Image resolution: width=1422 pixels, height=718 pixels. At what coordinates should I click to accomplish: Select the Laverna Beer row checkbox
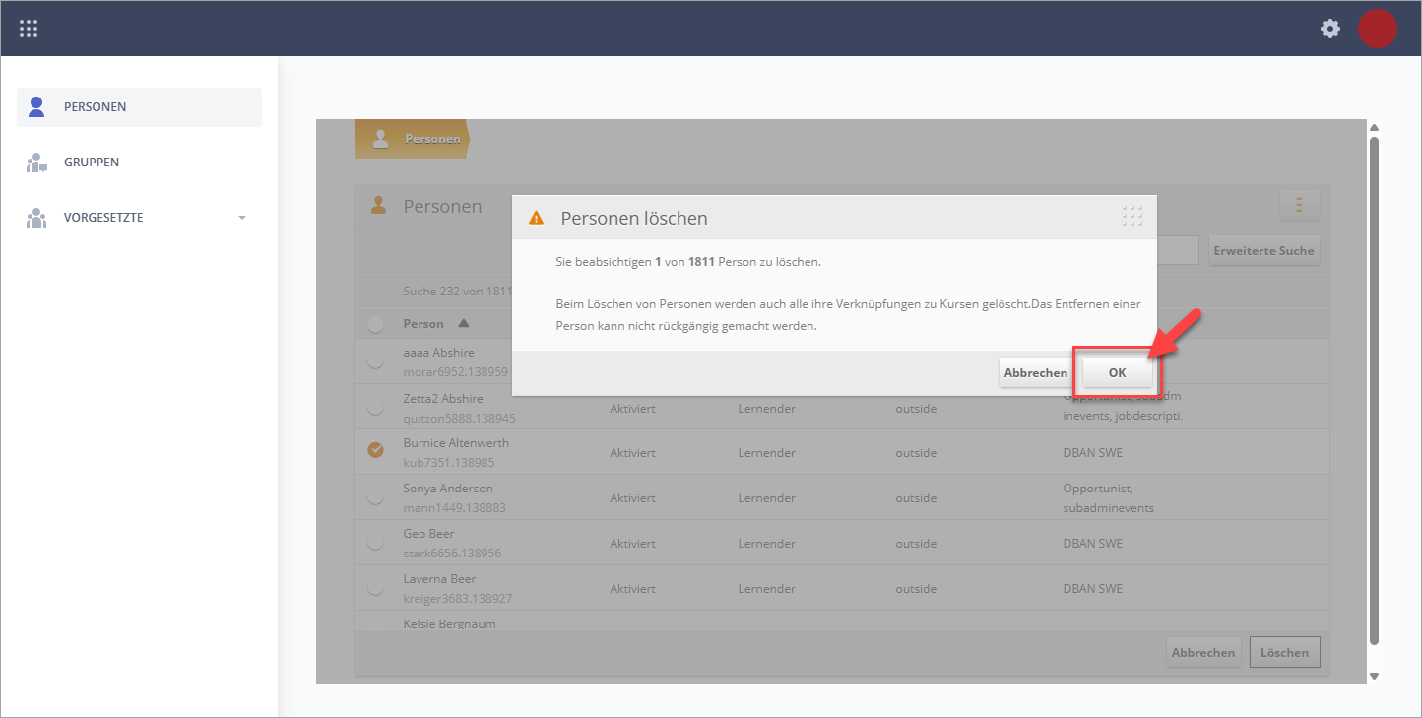click(375, 588)
